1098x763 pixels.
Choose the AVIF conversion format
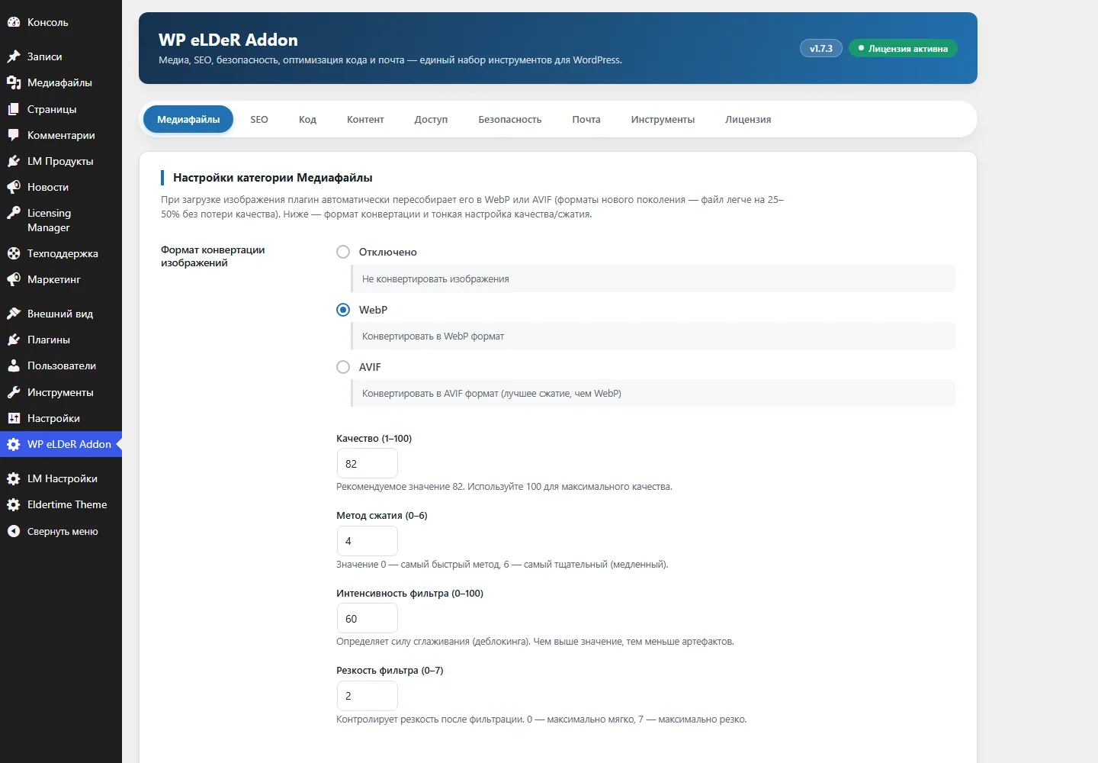coord(343,367)
